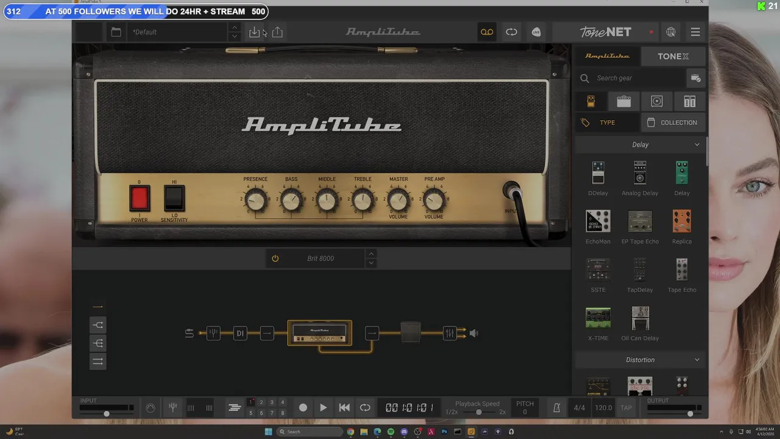Click the DI block in signal chain
This screenshot has height=439, width=780.
point(240,333)
